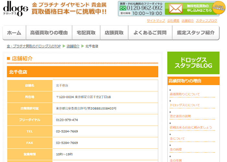Click the フリーダイヤル label cell
Viewport: 227px width, 162px height.
pos(30,120)
